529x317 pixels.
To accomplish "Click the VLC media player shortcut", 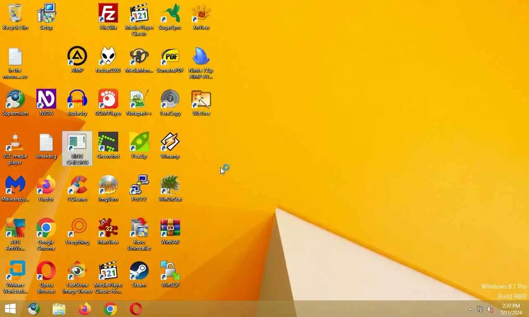I will [x=15, y=149].
